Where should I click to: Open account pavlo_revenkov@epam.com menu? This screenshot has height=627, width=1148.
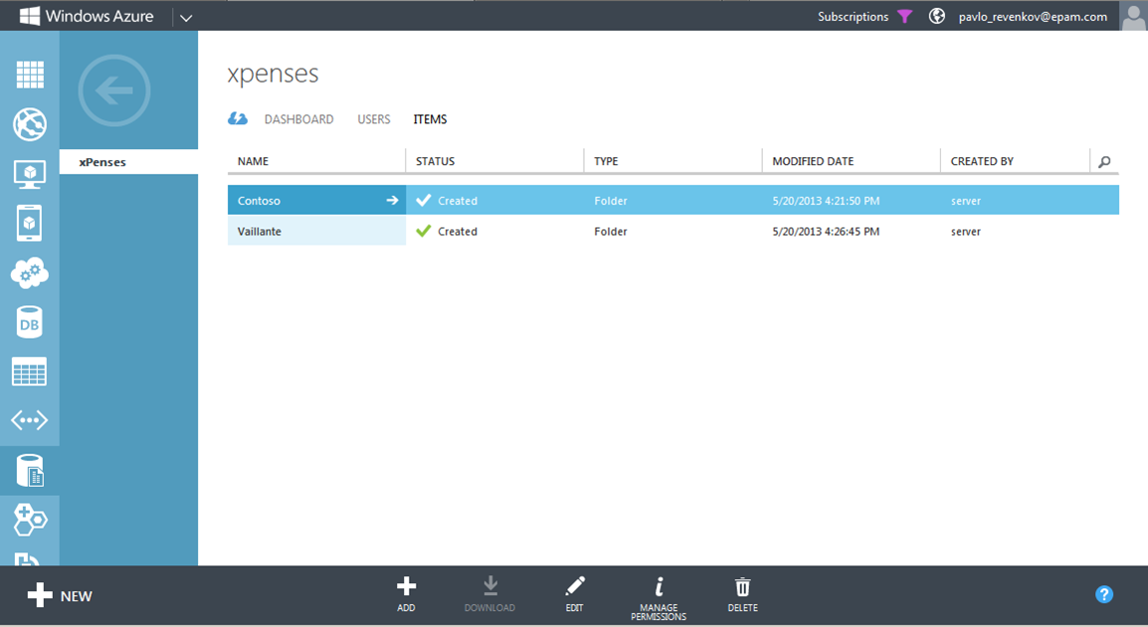tap(1033, 17)
